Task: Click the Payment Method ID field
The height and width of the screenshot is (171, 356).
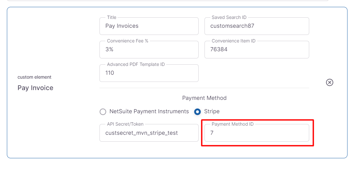Action: click(x=257, y=133)
